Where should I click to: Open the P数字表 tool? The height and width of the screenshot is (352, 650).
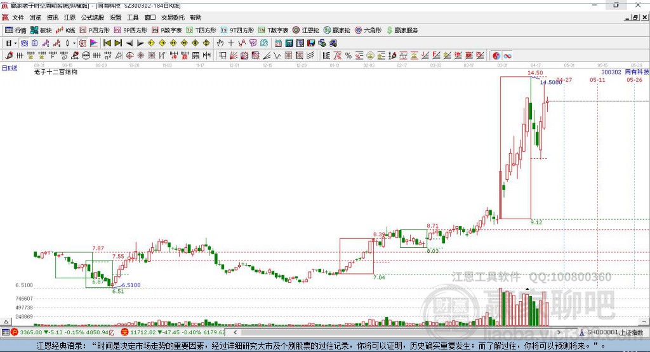click(167, 30)
